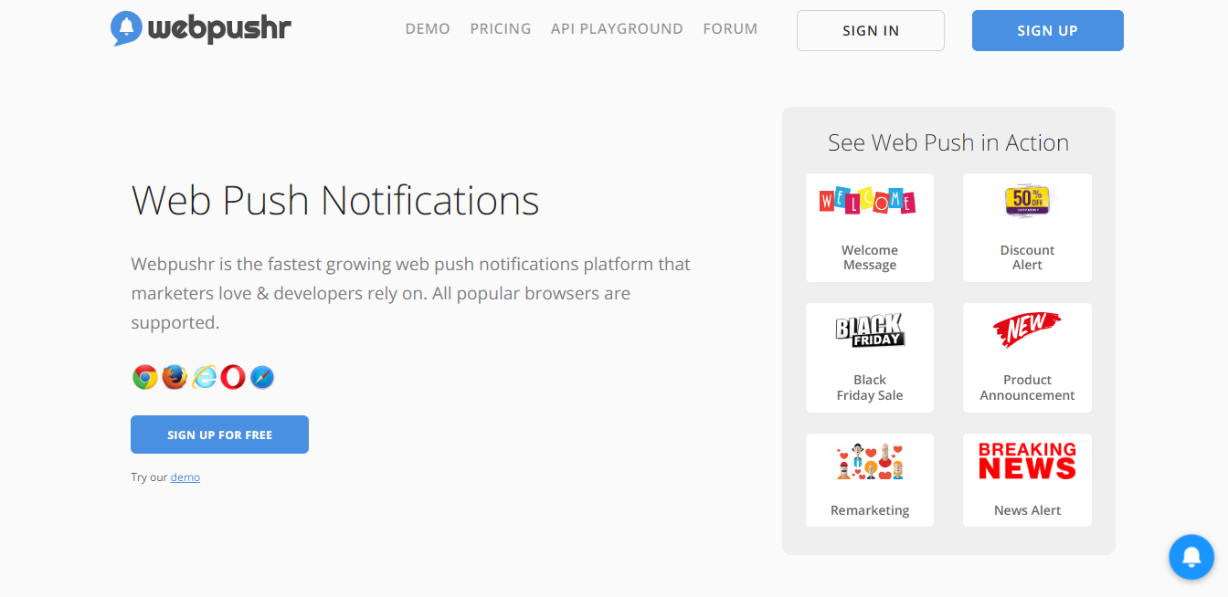Click the Discount Alert 50% off badge
Viewport: 1228px width, 597px height.
click(1027, 200)
